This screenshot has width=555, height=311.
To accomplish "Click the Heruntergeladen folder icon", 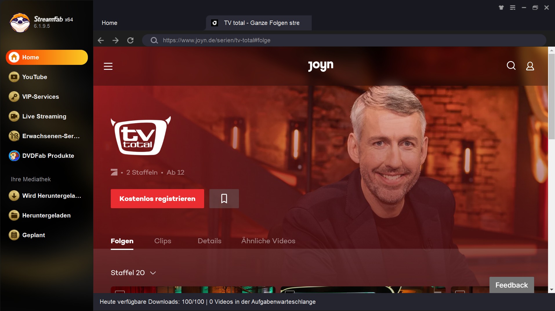I will [14, 215].
